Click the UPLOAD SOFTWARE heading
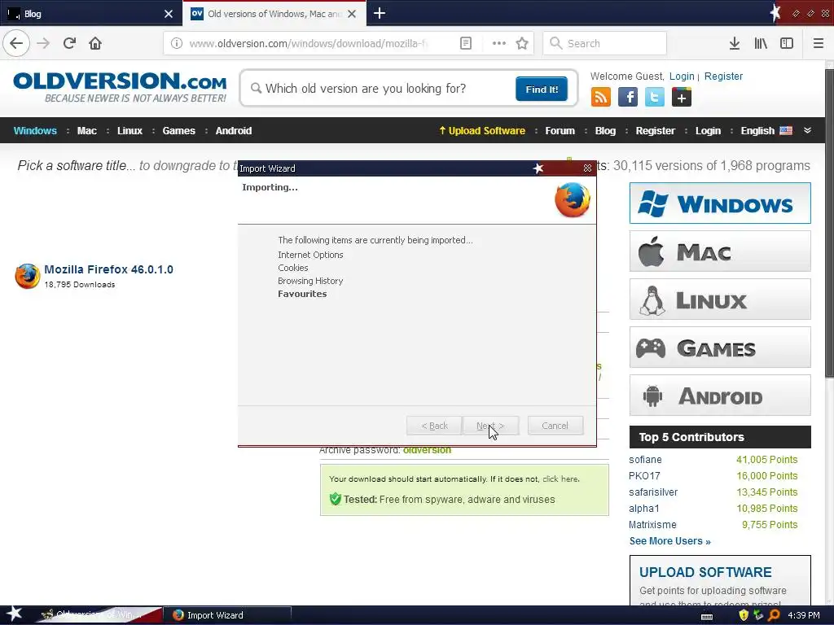 [705, 572]
